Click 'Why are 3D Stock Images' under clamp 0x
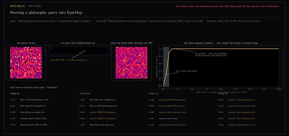 coord(35,100)
